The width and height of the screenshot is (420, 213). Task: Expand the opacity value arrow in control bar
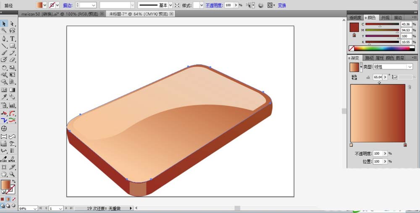coord(236,5)
